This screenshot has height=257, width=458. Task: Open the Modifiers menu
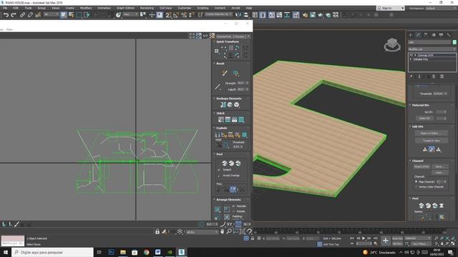click(x=86, y=8)
